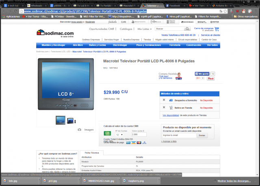The image size is (260, 186).
Task: Click the green CMR card icon
Action: pyautogui.click(x=107, y=133)
